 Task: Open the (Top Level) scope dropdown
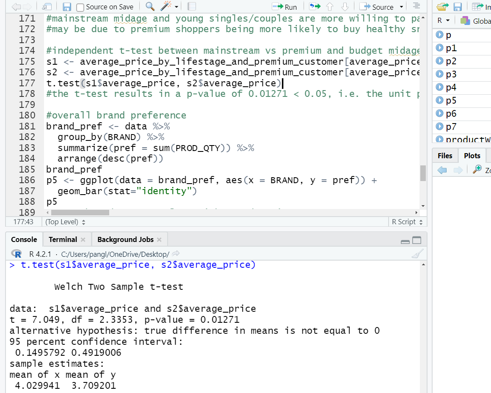65,222
